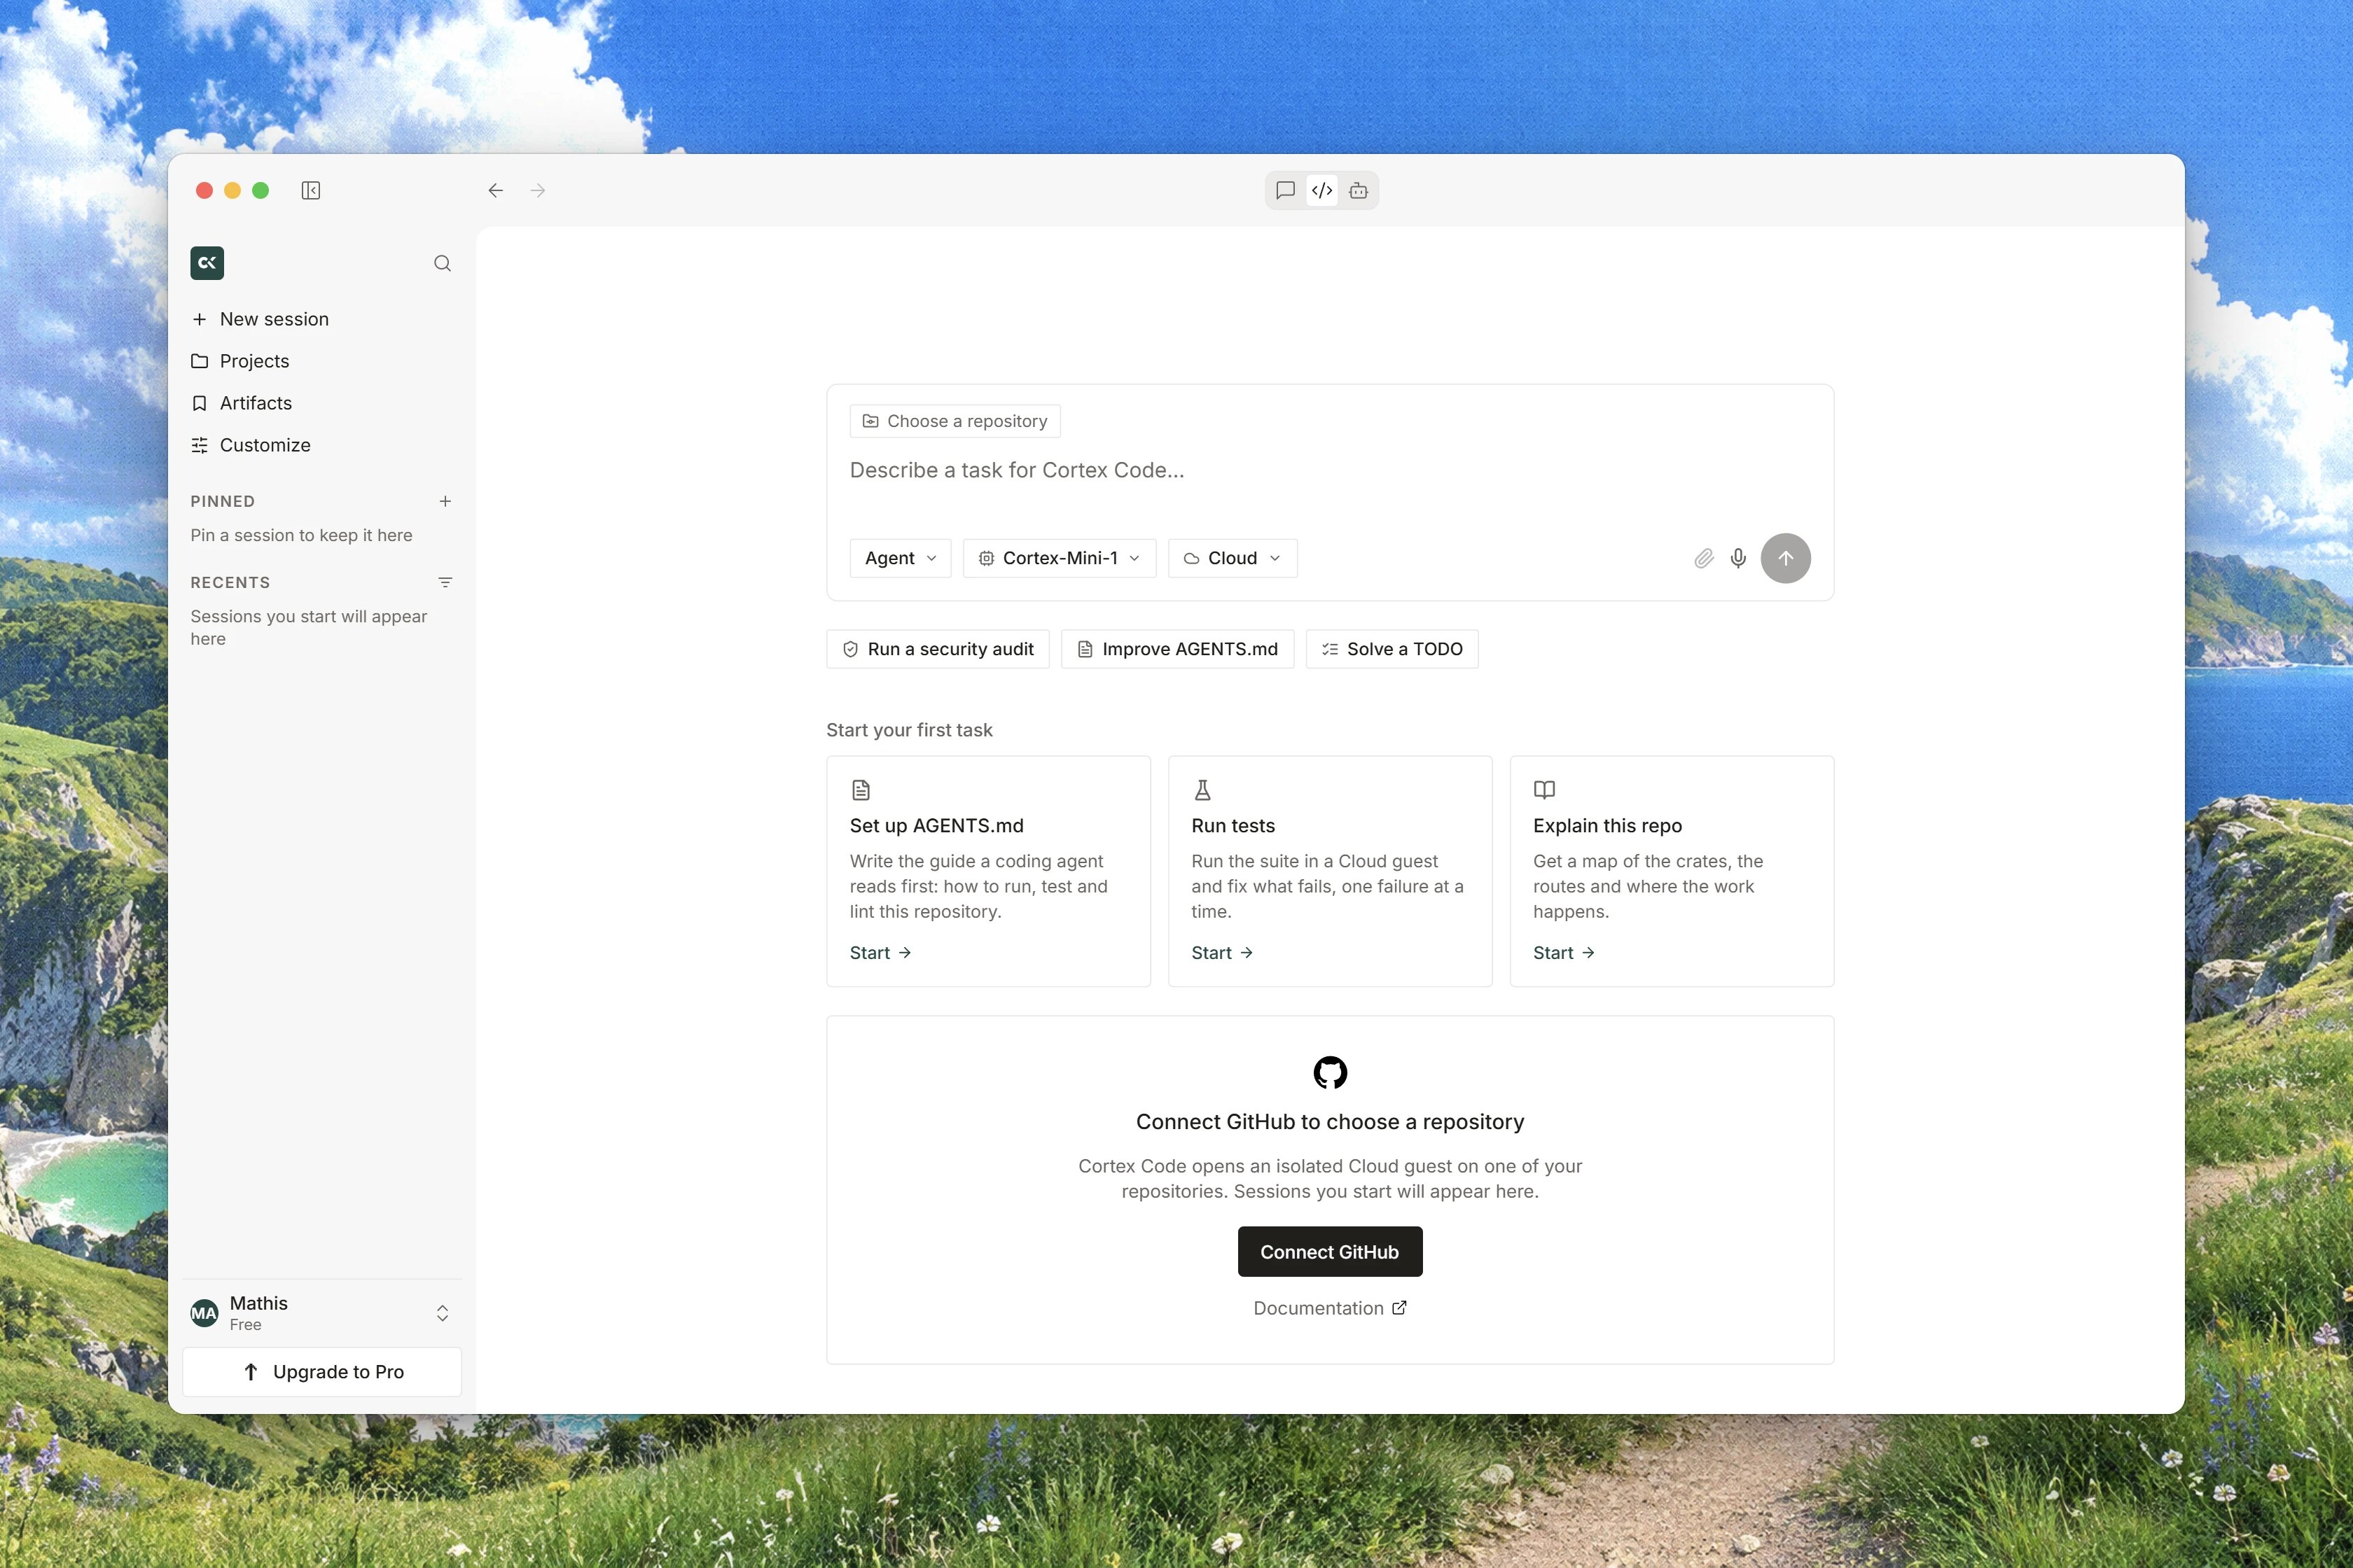
Task: Focus the Describe a task input field
Action: coord(1330,470)
